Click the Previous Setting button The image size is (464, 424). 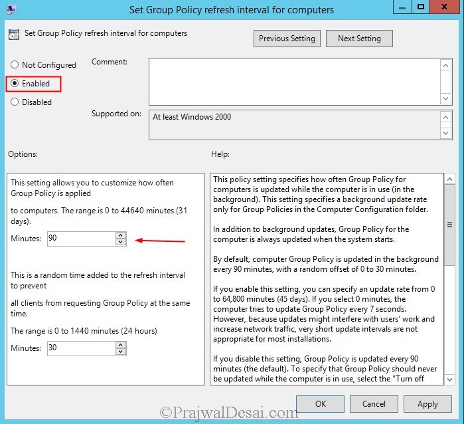pyautogui.click(x=287, y=39)
